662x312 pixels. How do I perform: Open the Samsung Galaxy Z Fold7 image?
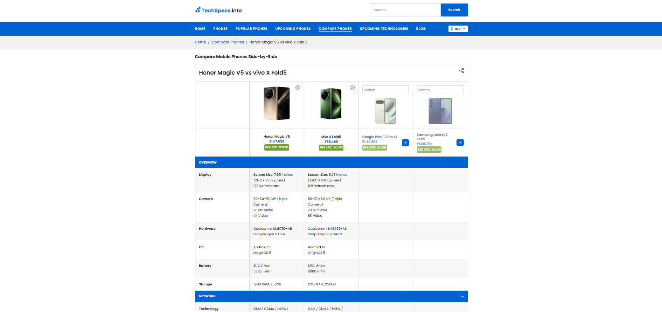pos(440,111)
